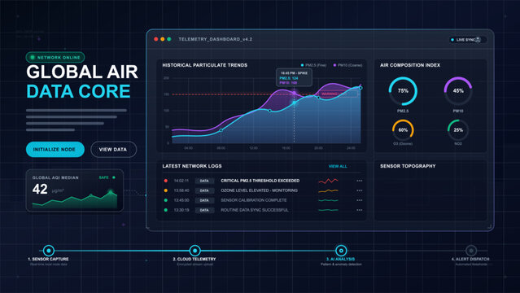Click DATA tag on 13:30:19 log row
This screenshot has width=520, height=293.
204,210
